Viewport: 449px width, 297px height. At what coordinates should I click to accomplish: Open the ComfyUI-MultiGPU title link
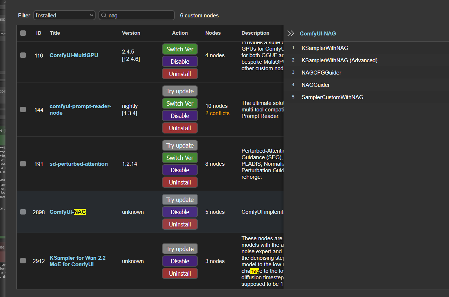click(x=74, y=55)
